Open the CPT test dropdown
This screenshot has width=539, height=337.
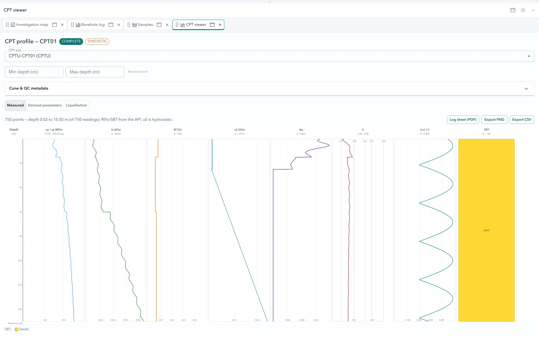click(269, 56)
